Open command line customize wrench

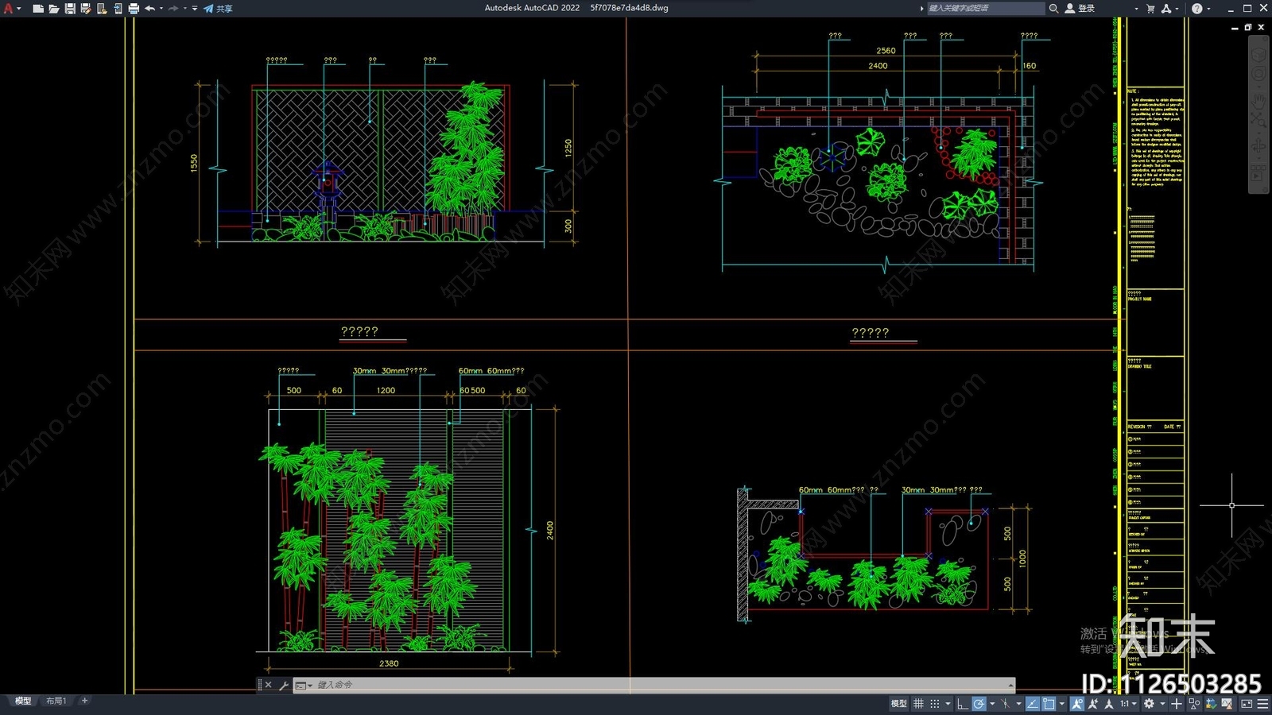[x=283, y=685]
